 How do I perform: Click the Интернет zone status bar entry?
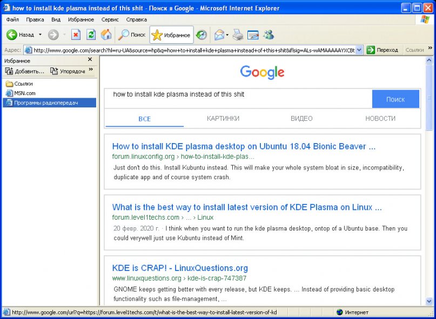tap(352, 313)
